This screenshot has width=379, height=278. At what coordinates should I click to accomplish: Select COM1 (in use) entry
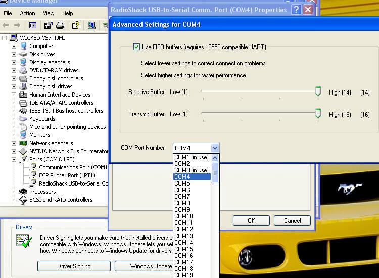(192, 157)
